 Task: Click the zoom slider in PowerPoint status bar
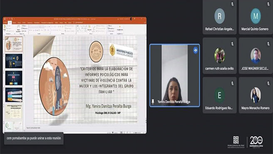tap(137, 133)
